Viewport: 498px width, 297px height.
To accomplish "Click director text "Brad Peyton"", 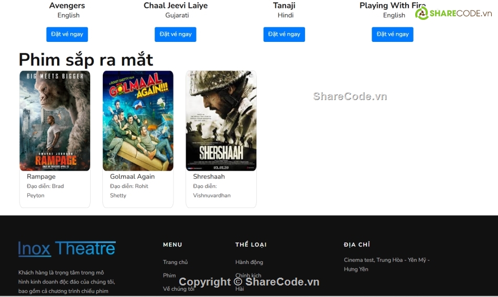I will (45, 191).
